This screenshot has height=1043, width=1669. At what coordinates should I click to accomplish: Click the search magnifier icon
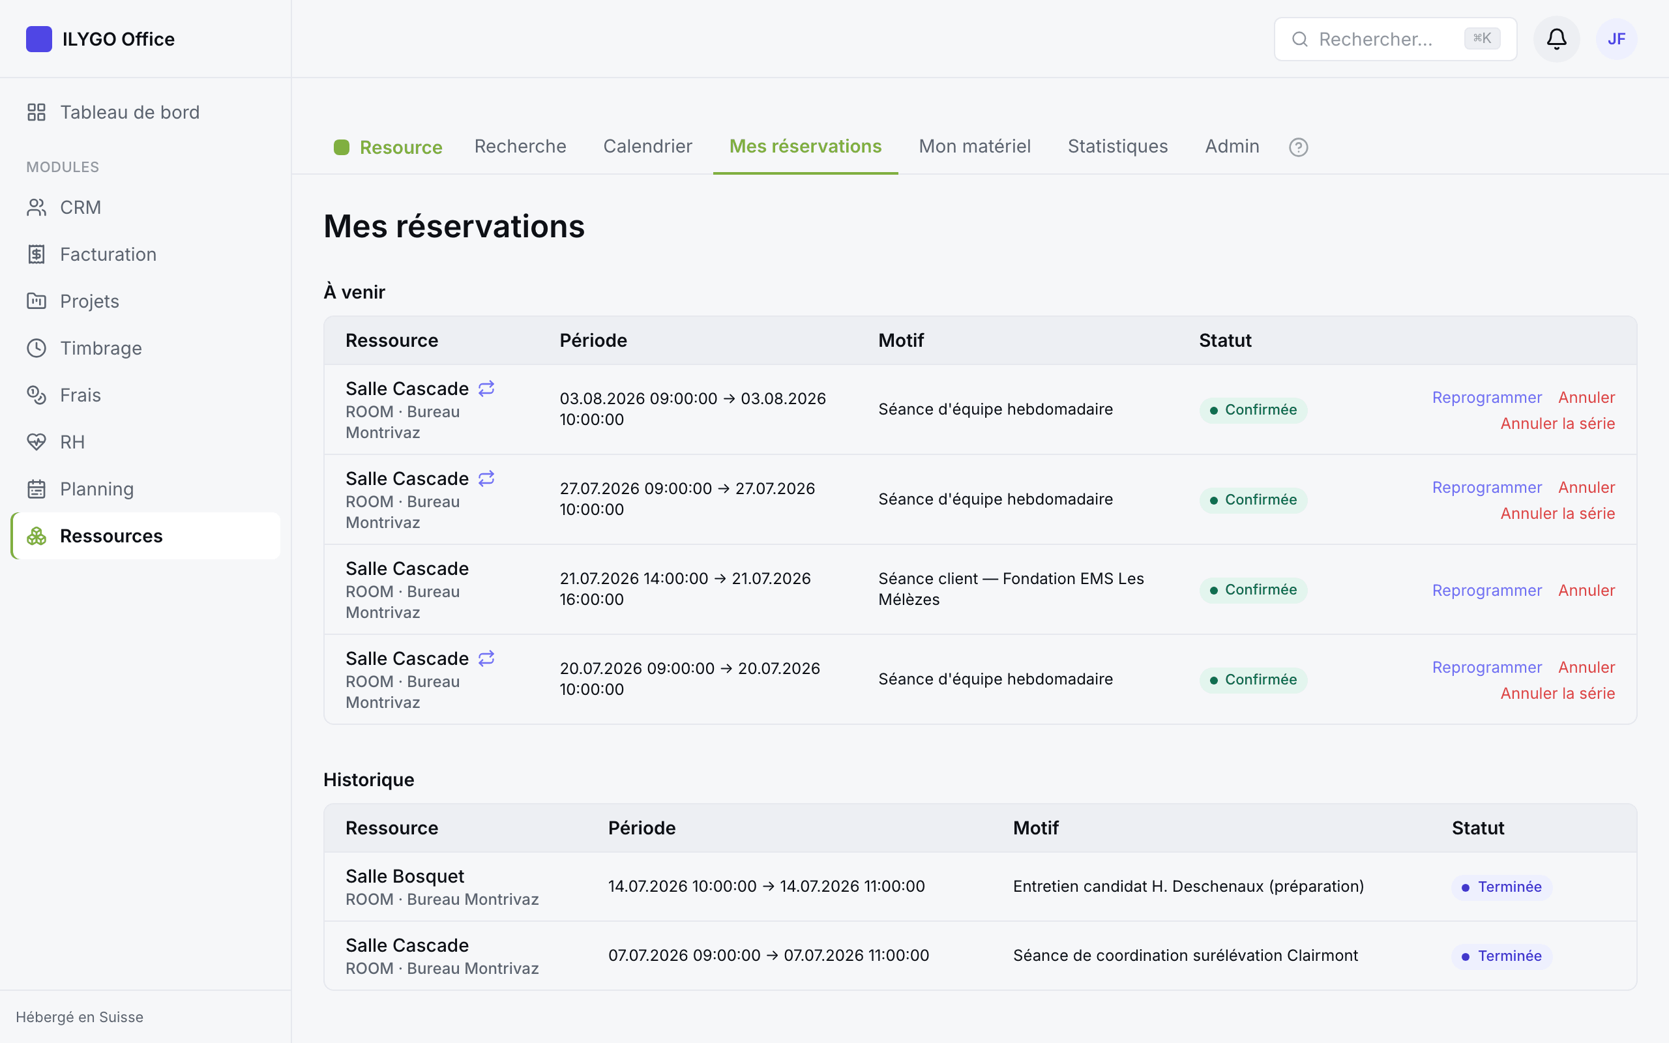[x=1299, y=39]
